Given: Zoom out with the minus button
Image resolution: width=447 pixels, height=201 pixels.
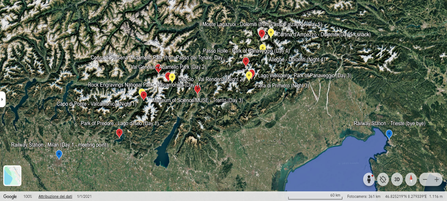Looking at the screenshot, I should (425, 180).
